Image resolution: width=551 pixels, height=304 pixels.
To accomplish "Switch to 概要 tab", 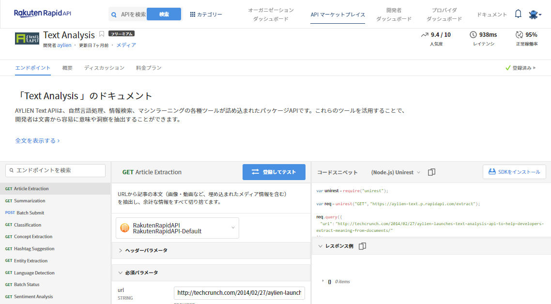I will pos(67,68).
